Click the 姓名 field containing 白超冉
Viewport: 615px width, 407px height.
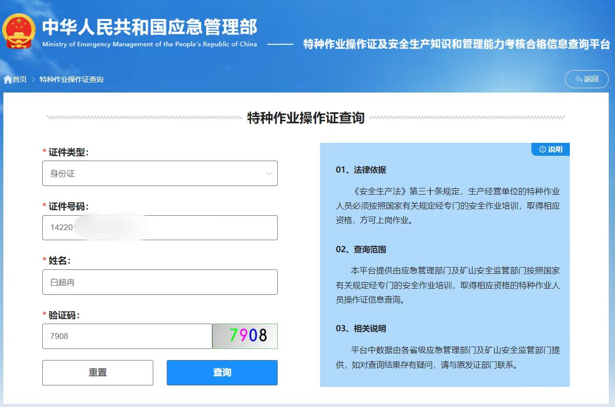tap(160, 282)
